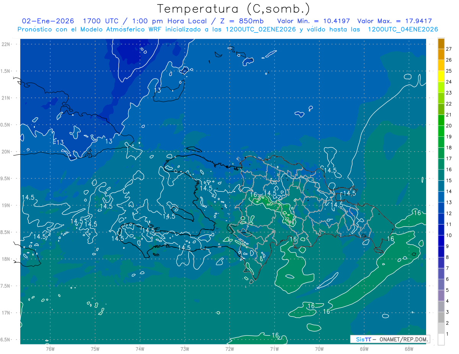Click the color scale value '3'
This screenshot has width=459, height=354.
point(448,312)
